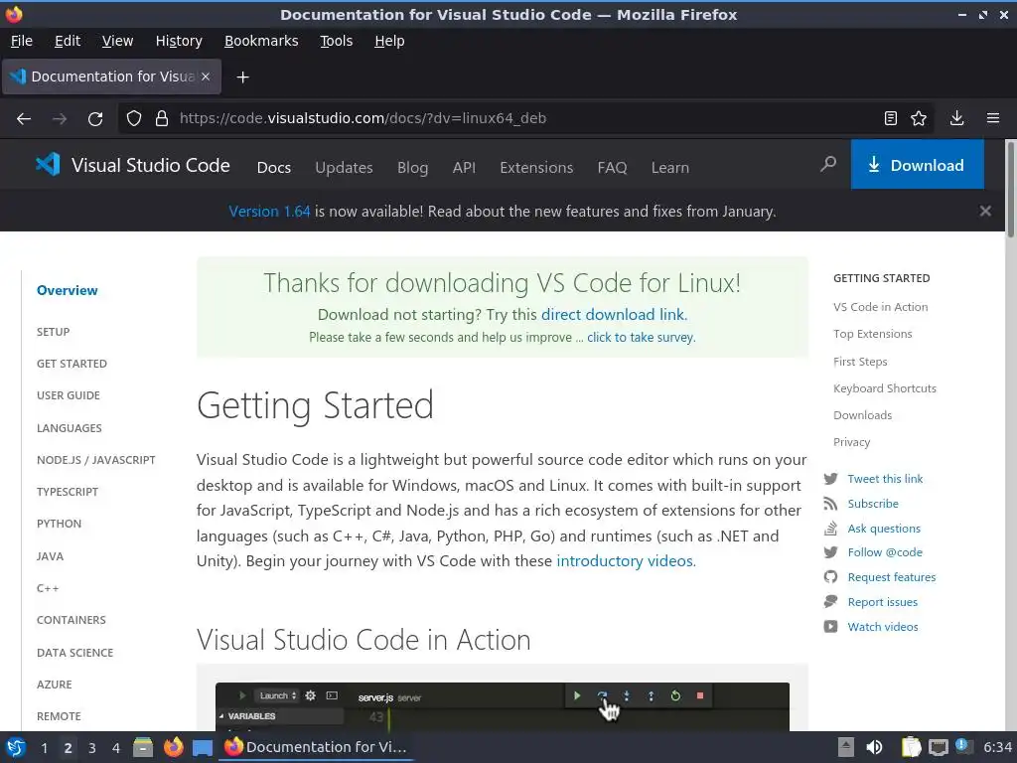This screenshot has width=1017, height=763.
Task: Expand the SETUP section in sidebar
Action: click(x=54, y=332)
